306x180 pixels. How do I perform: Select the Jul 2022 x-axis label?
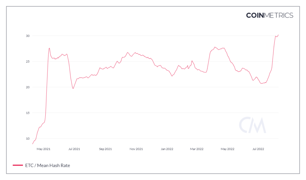(258, 149)
